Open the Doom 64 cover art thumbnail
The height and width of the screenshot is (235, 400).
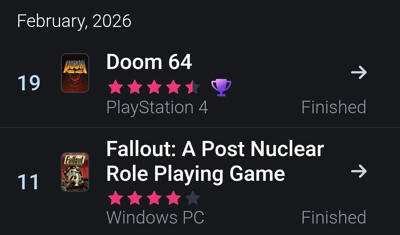point(75,73)
